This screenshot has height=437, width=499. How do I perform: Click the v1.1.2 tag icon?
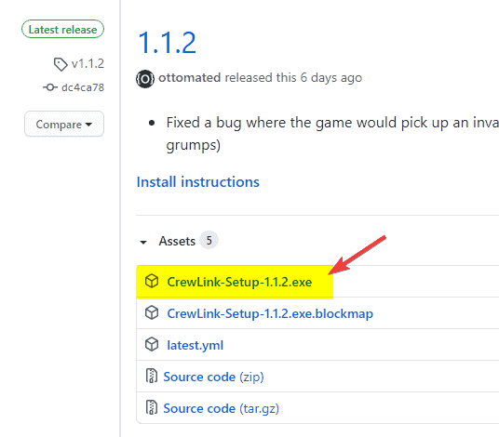[61, 64]
